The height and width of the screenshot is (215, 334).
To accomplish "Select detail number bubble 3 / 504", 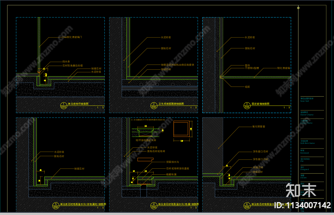I will [247, 106].
